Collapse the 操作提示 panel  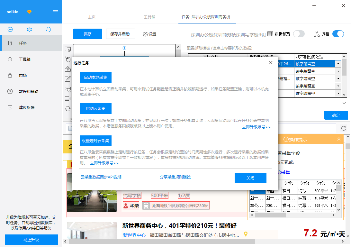(339, 139)
